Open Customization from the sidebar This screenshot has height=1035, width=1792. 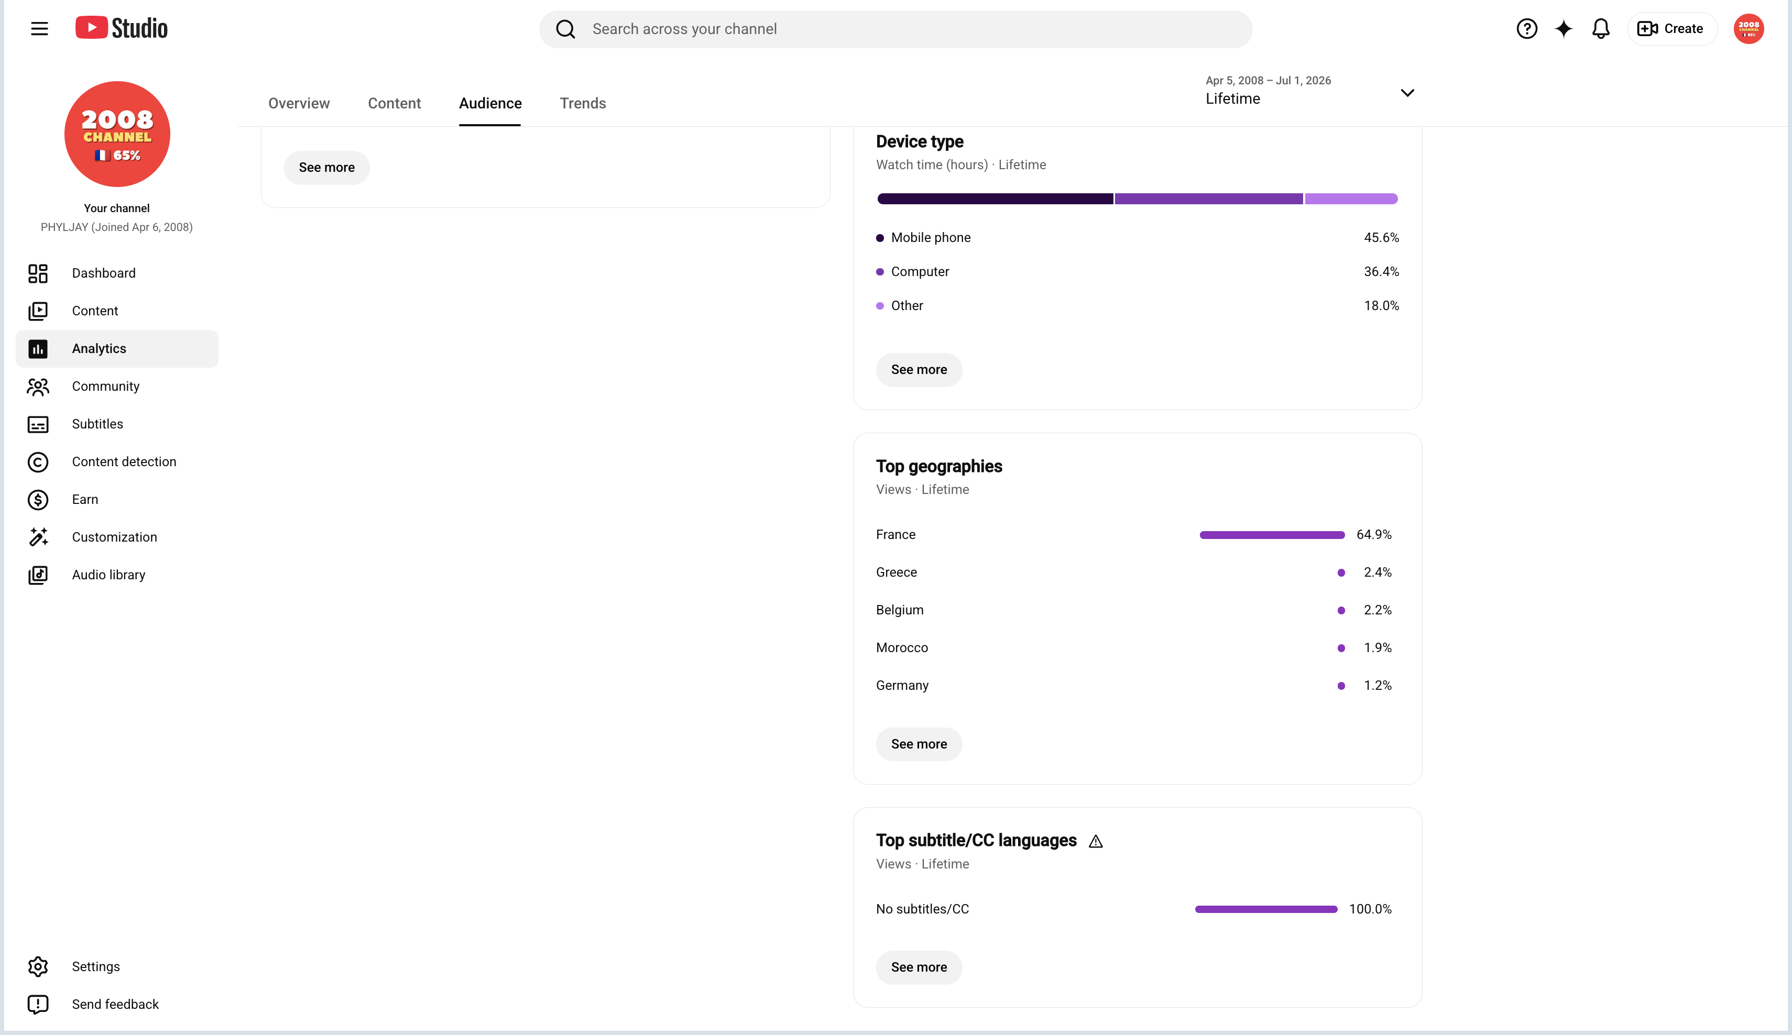[x=117, y=537]
